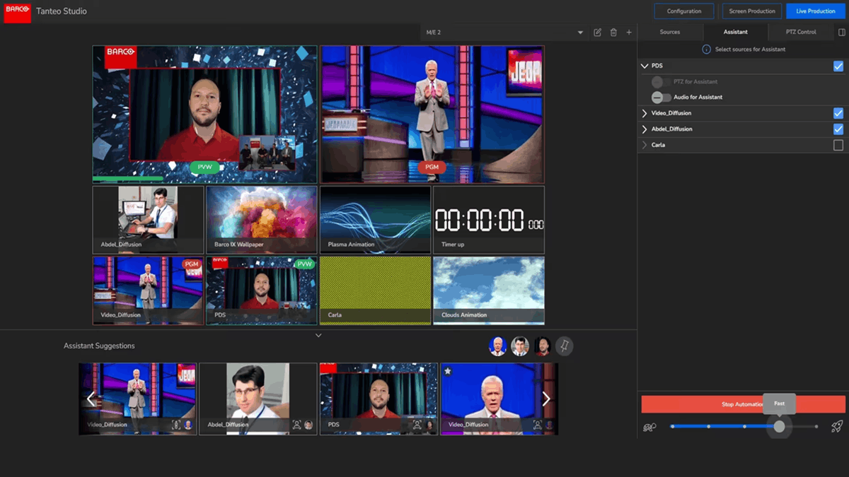Select the Abdel_Diffusion suggestion thumbnail
Image resolution: width=849 pixels, height=477 pixels.
(258, 398)
